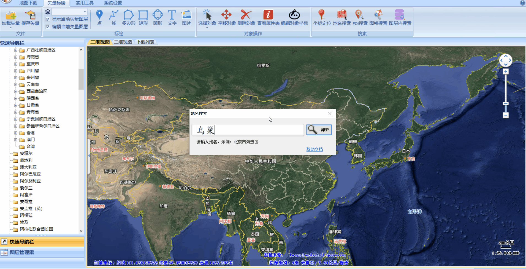This screenshot has height=269, width=526.
Task: Click the 搜索 button in dialog
Action: tap(319, 130)
